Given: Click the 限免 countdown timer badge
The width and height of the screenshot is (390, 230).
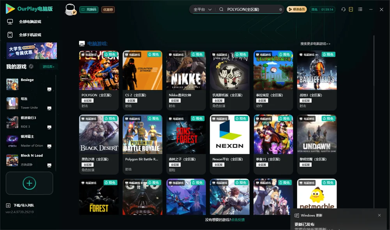Looking at the screenshot, I should point(323,9).
